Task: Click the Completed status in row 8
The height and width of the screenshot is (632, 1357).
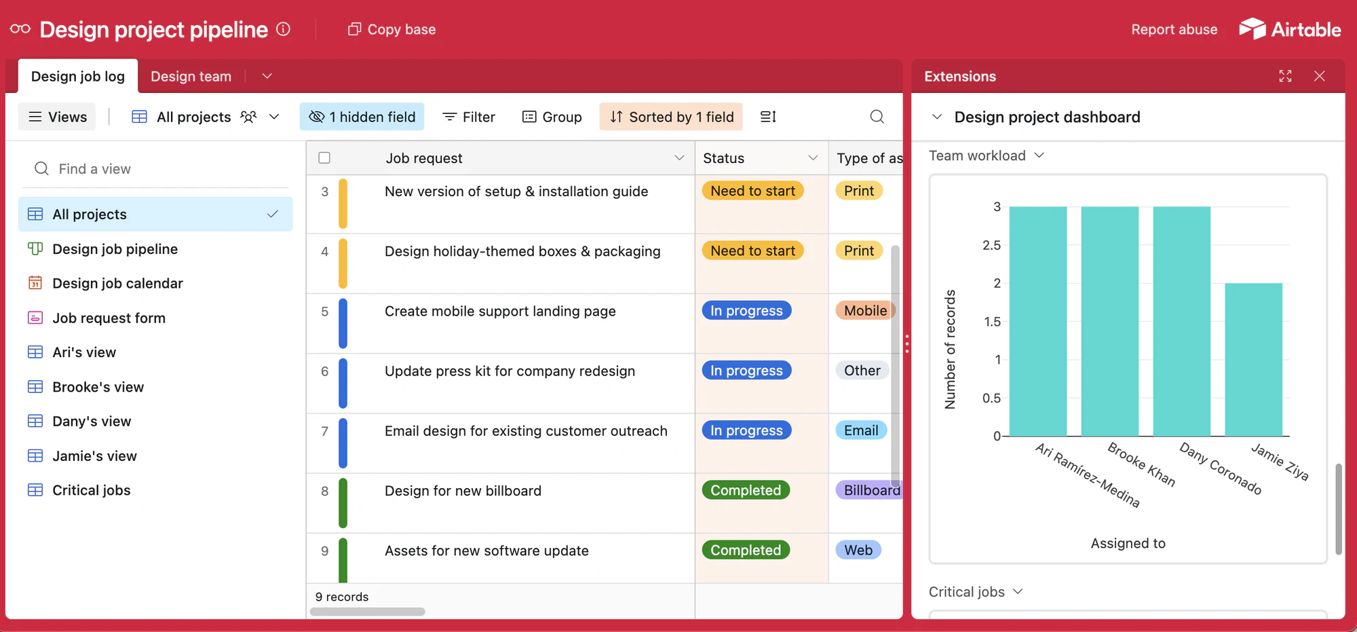Action: pyautogui.click(x=746, y=490)
